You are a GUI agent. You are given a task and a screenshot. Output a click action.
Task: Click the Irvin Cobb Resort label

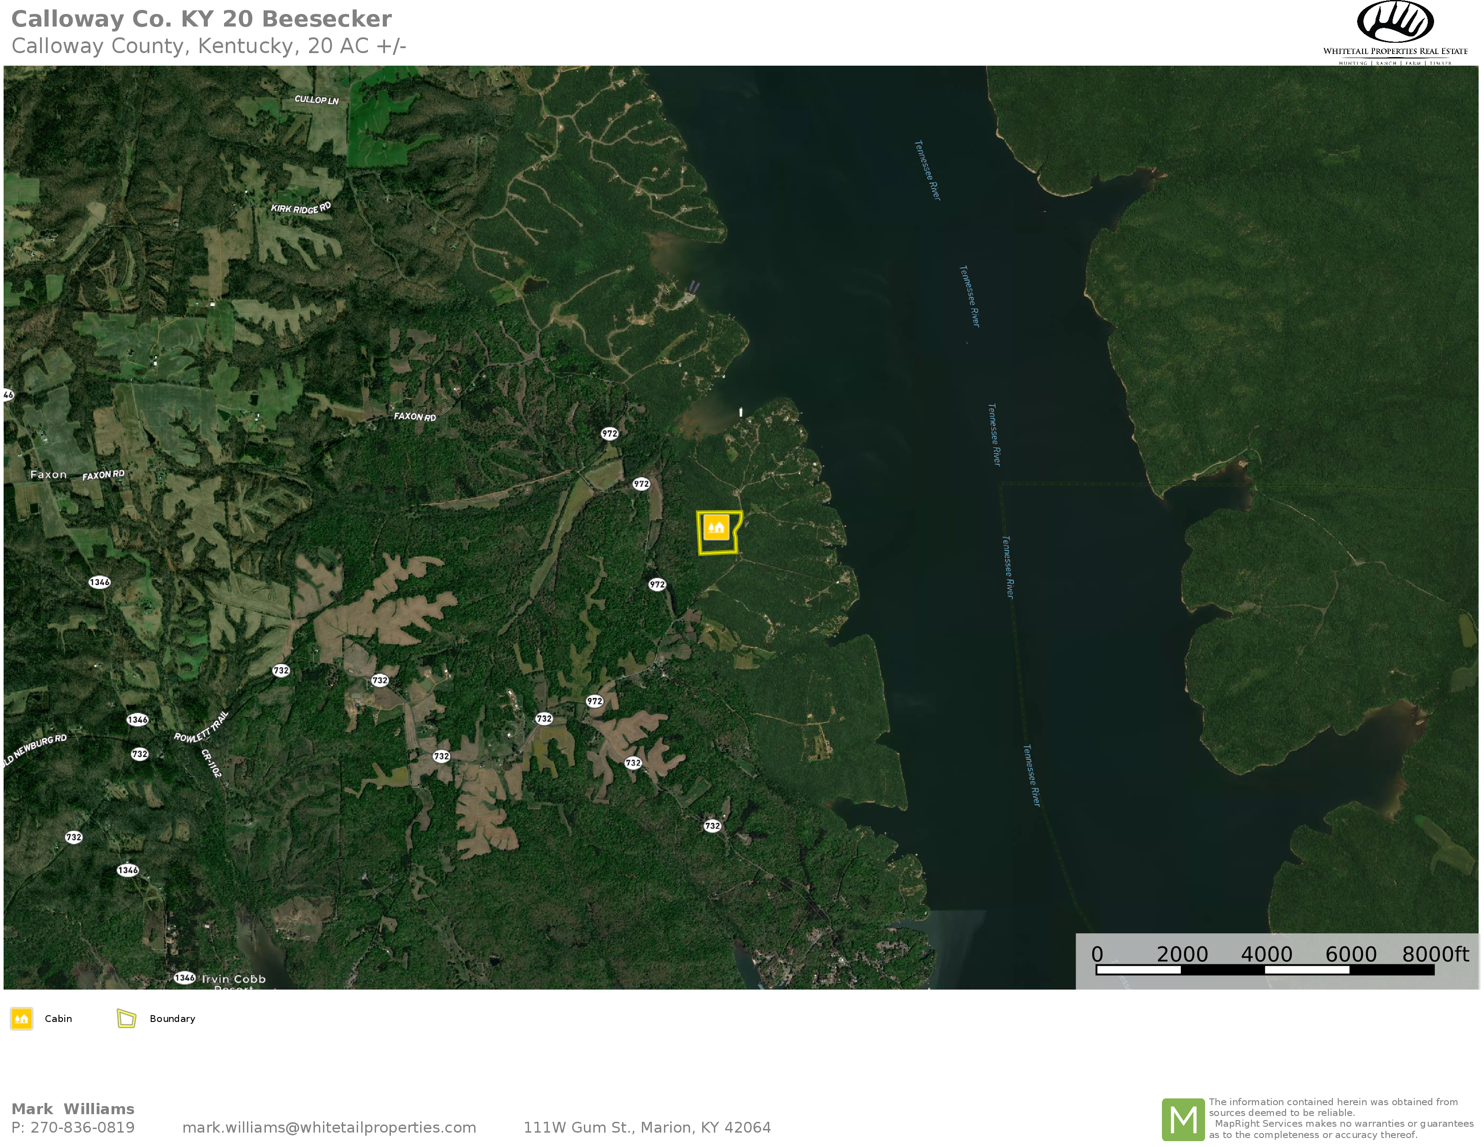[233, 979]
